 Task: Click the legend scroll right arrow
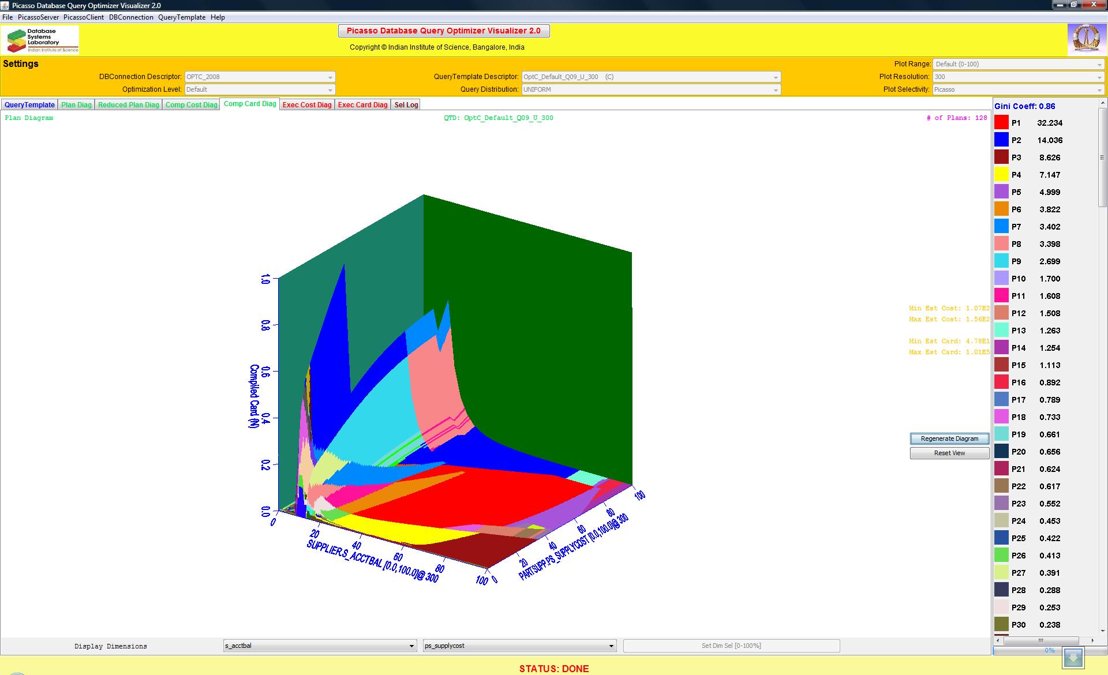[1092, 640]
